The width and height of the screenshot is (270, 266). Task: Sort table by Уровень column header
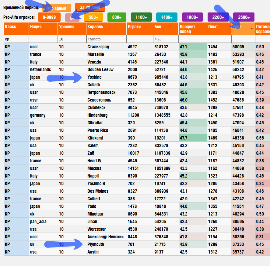[72, 29]
